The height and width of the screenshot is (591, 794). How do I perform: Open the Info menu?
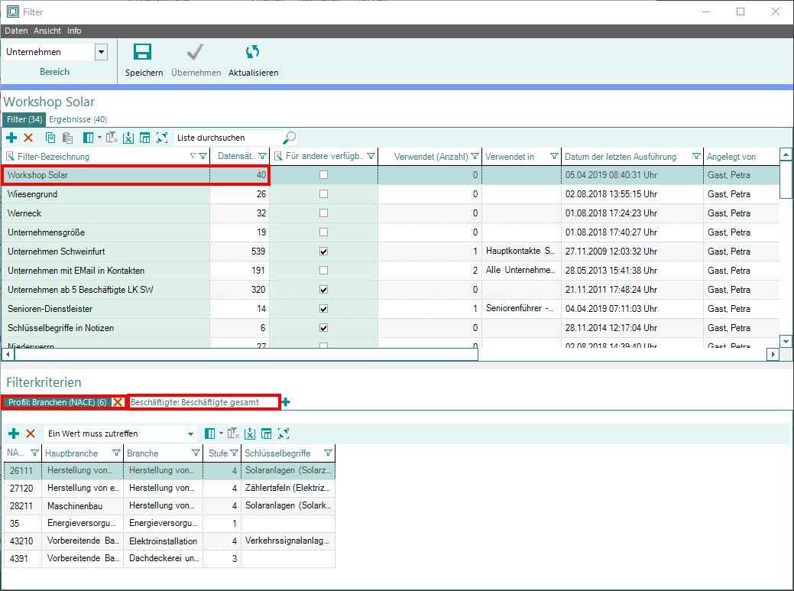click(74, 31)
